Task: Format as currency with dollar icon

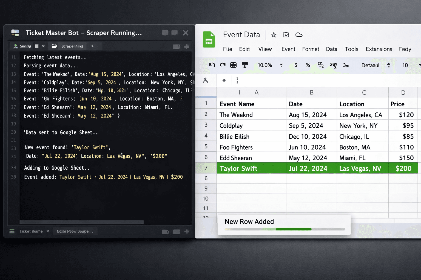Action: tap(296, 65)
